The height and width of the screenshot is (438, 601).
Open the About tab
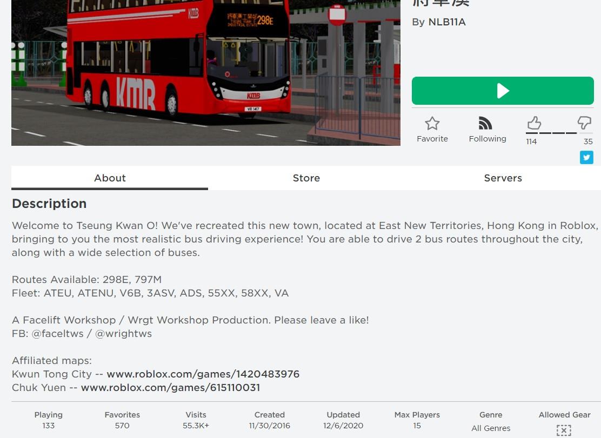[110, 178]
